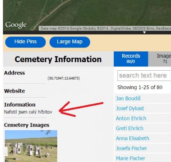This screenshot has height=162, width=171.
Task: Click the cemetery coordinates text
Action: 64,78
